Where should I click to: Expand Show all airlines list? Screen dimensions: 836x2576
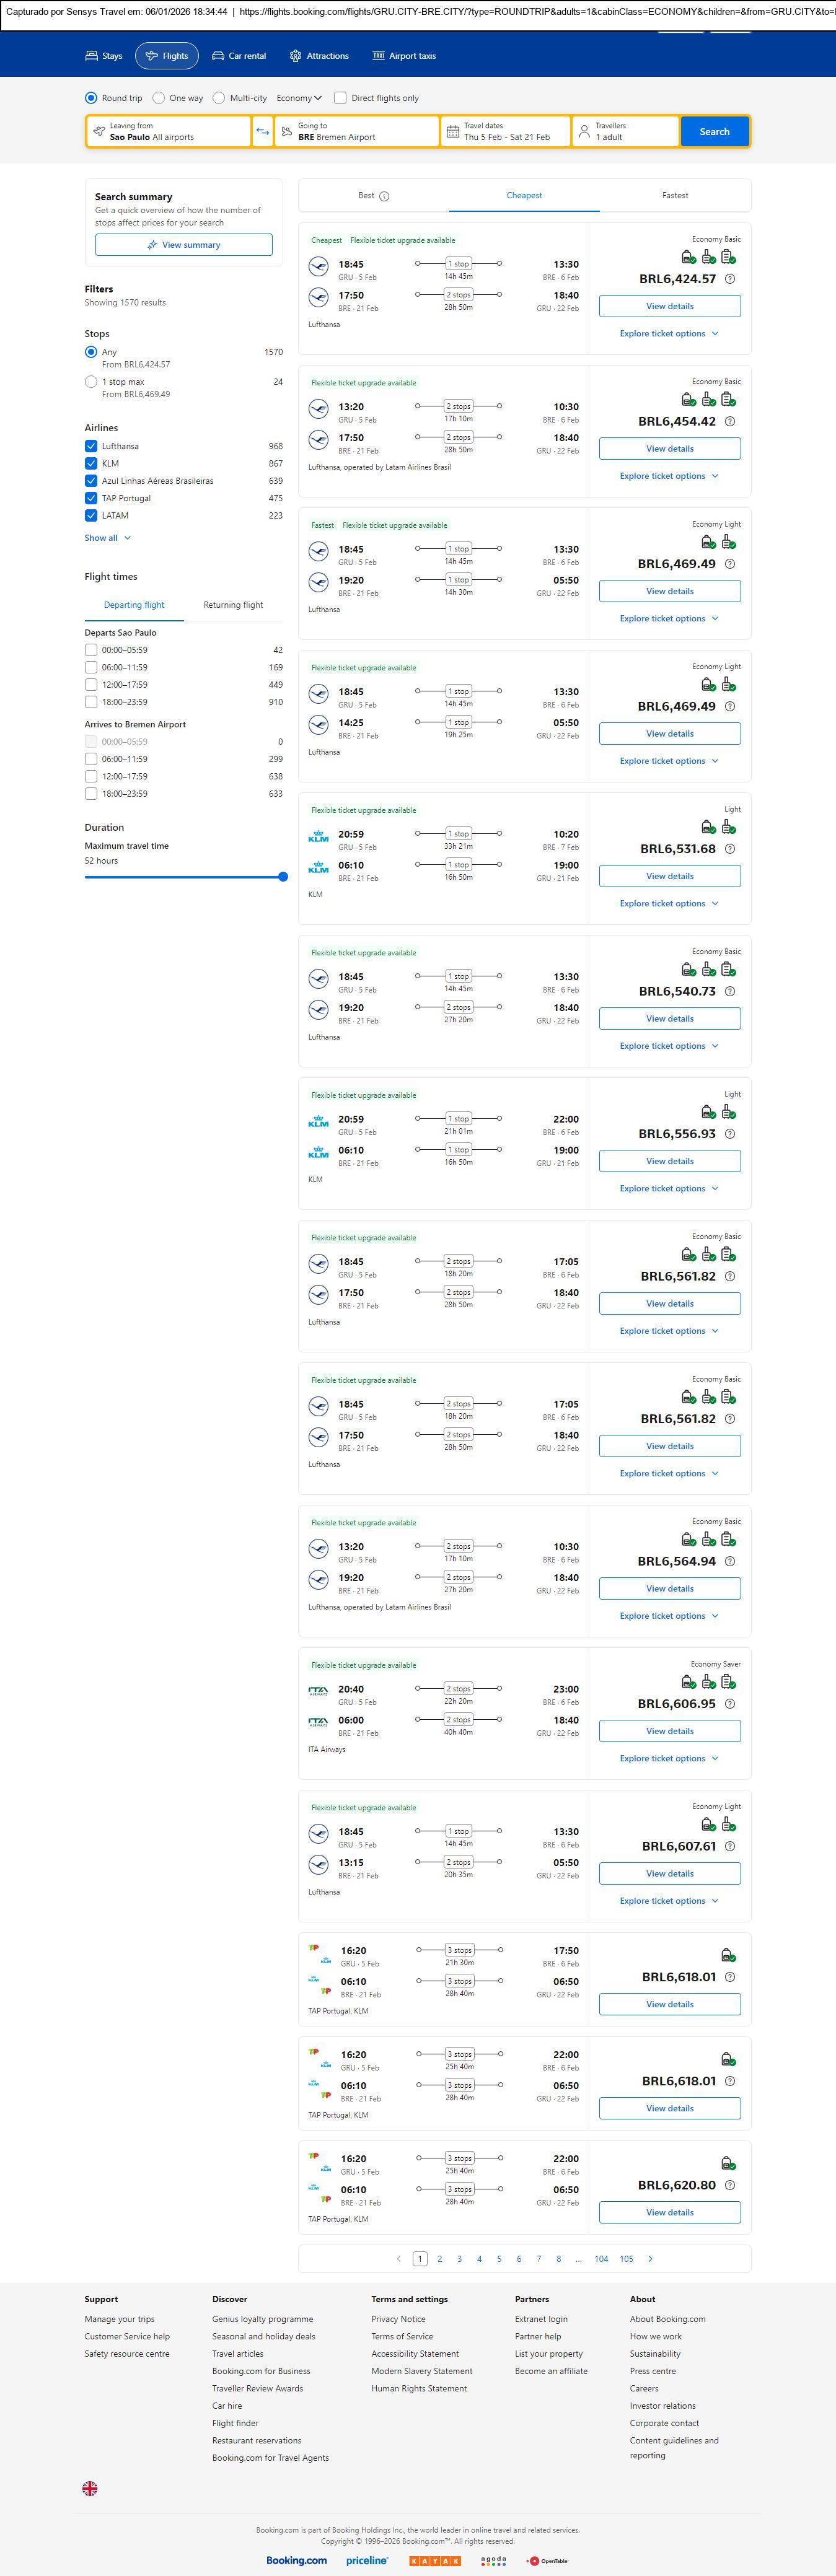tap(107, 538)
